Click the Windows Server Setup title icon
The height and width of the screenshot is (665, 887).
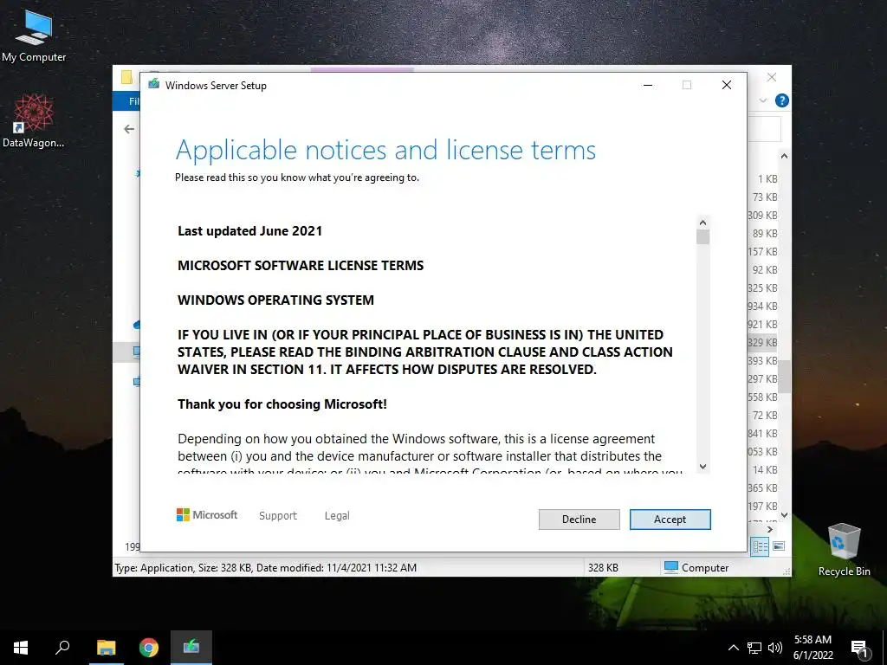pyautogui.click(x=154, y=84)
